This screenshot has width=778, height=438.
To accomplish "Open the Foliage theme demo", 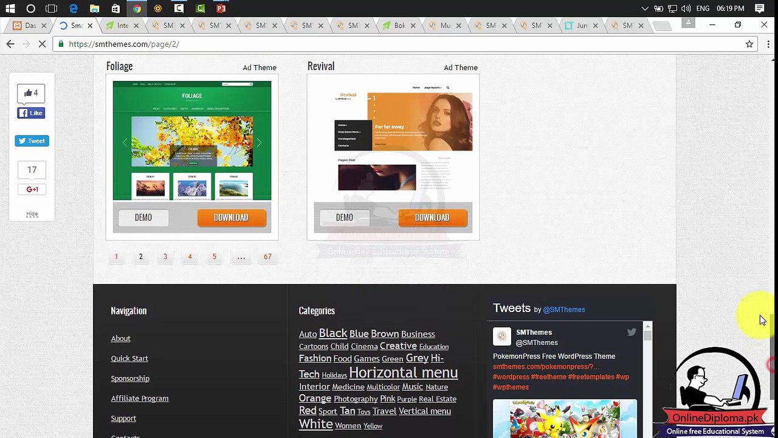I will [143, 217].
